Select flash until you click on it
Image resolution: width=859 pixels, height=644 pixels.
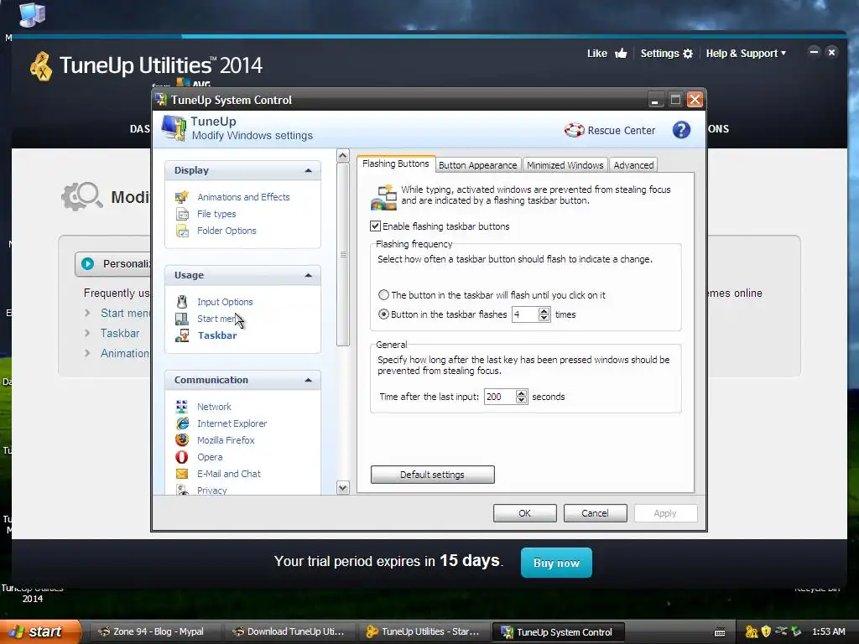pos(383,295)
